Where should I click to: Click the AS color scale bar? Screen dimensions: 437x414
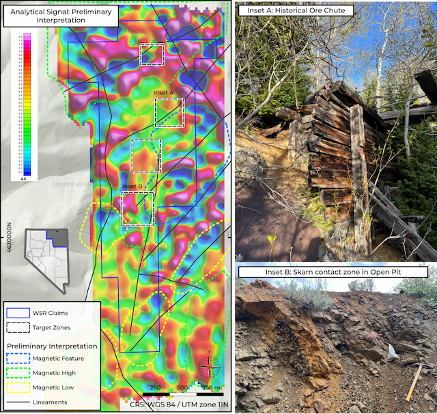(27, 105)
